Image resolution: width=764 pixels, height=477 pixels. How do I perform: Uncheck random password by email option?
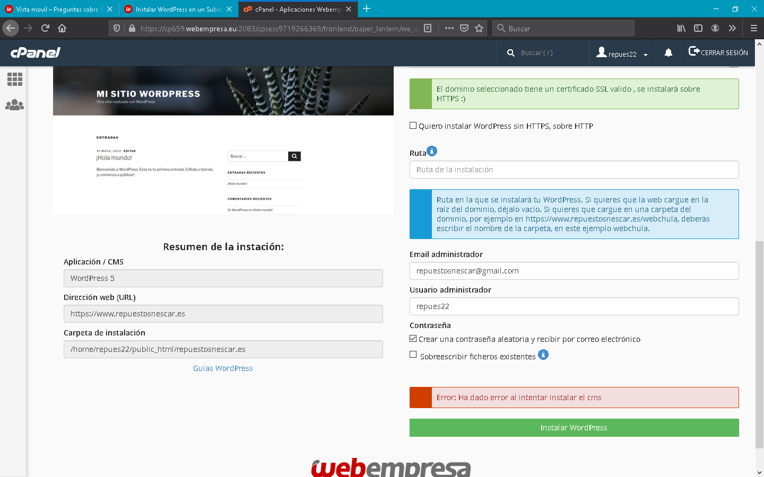point(413,339)
